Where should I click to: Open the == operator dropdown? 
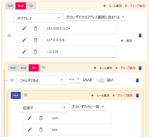coord(75,80)
